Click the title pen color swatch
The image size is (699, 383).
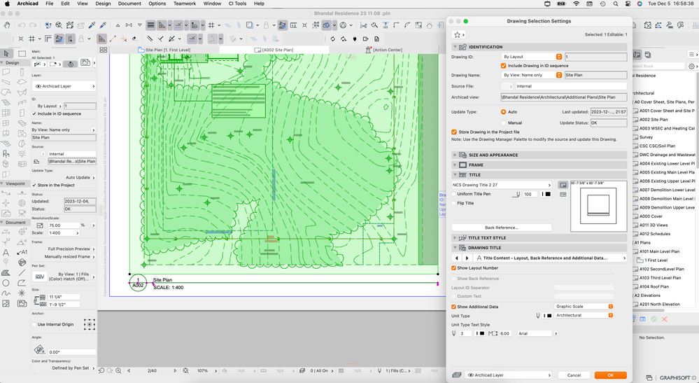point(547,194)
